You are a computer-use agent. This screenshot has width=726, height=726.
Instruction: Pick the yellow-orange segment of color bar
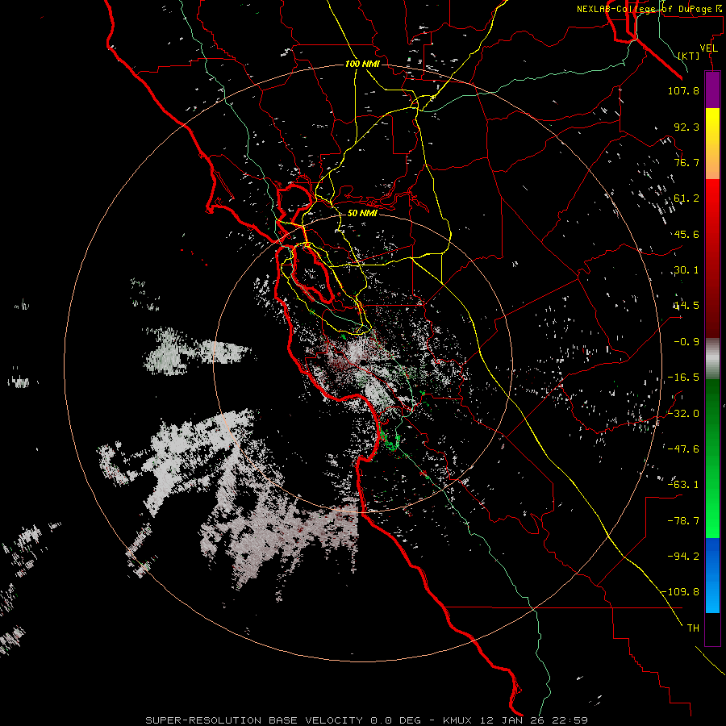(712, 144)
